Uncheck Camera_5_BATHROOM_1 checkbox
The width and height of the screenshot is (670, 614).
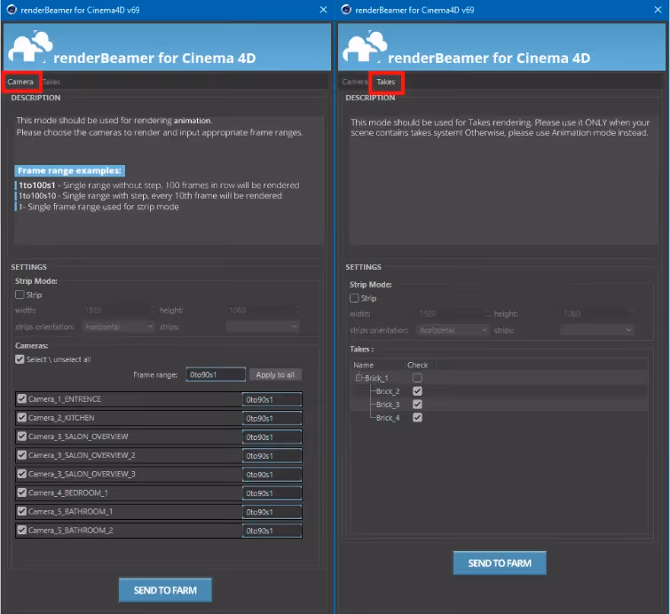22,511
